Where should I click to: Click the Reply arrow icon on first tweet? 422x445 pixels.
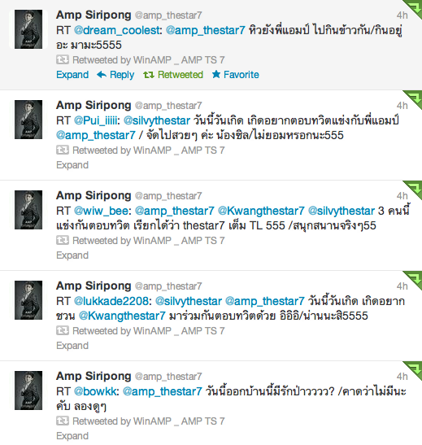pos(102,75)
